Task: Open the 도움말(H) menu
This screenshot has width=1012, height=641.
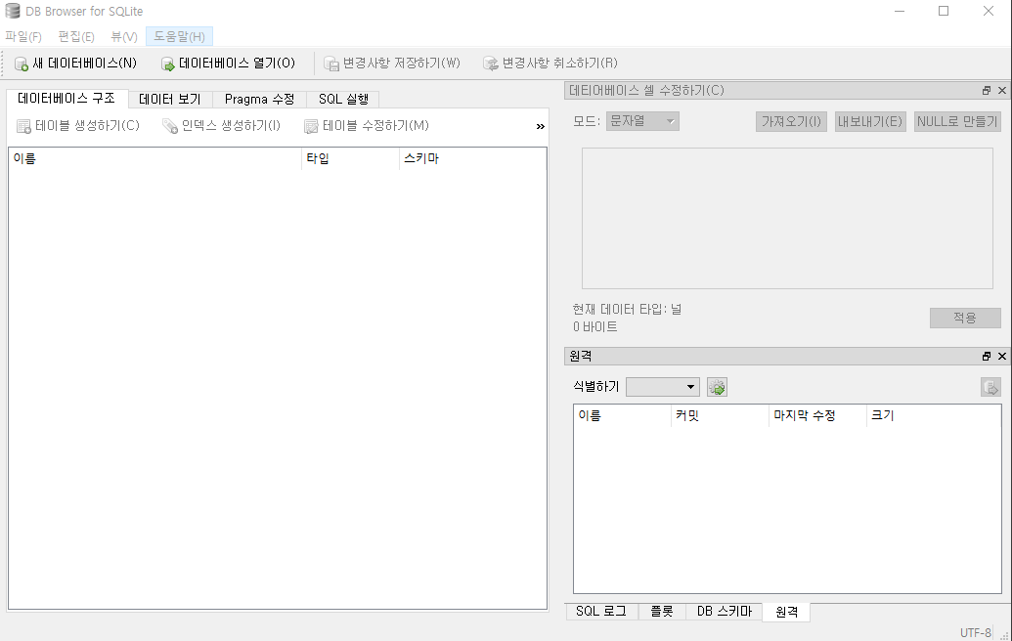Action: click(180, 37)
